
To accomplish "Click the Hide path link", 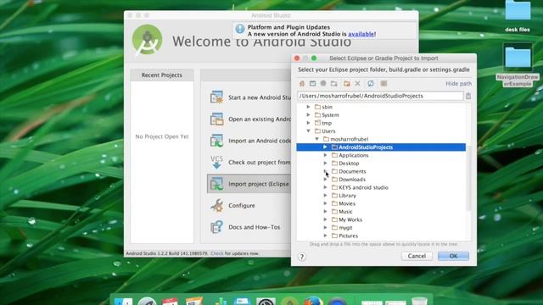I will tap(458, 84).
